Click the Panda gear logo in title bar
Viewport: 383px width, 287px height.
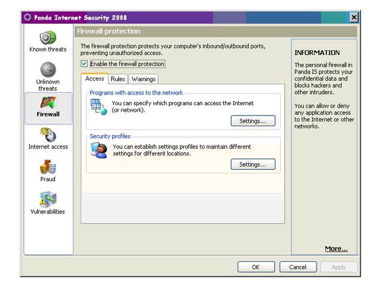(28, 17)
